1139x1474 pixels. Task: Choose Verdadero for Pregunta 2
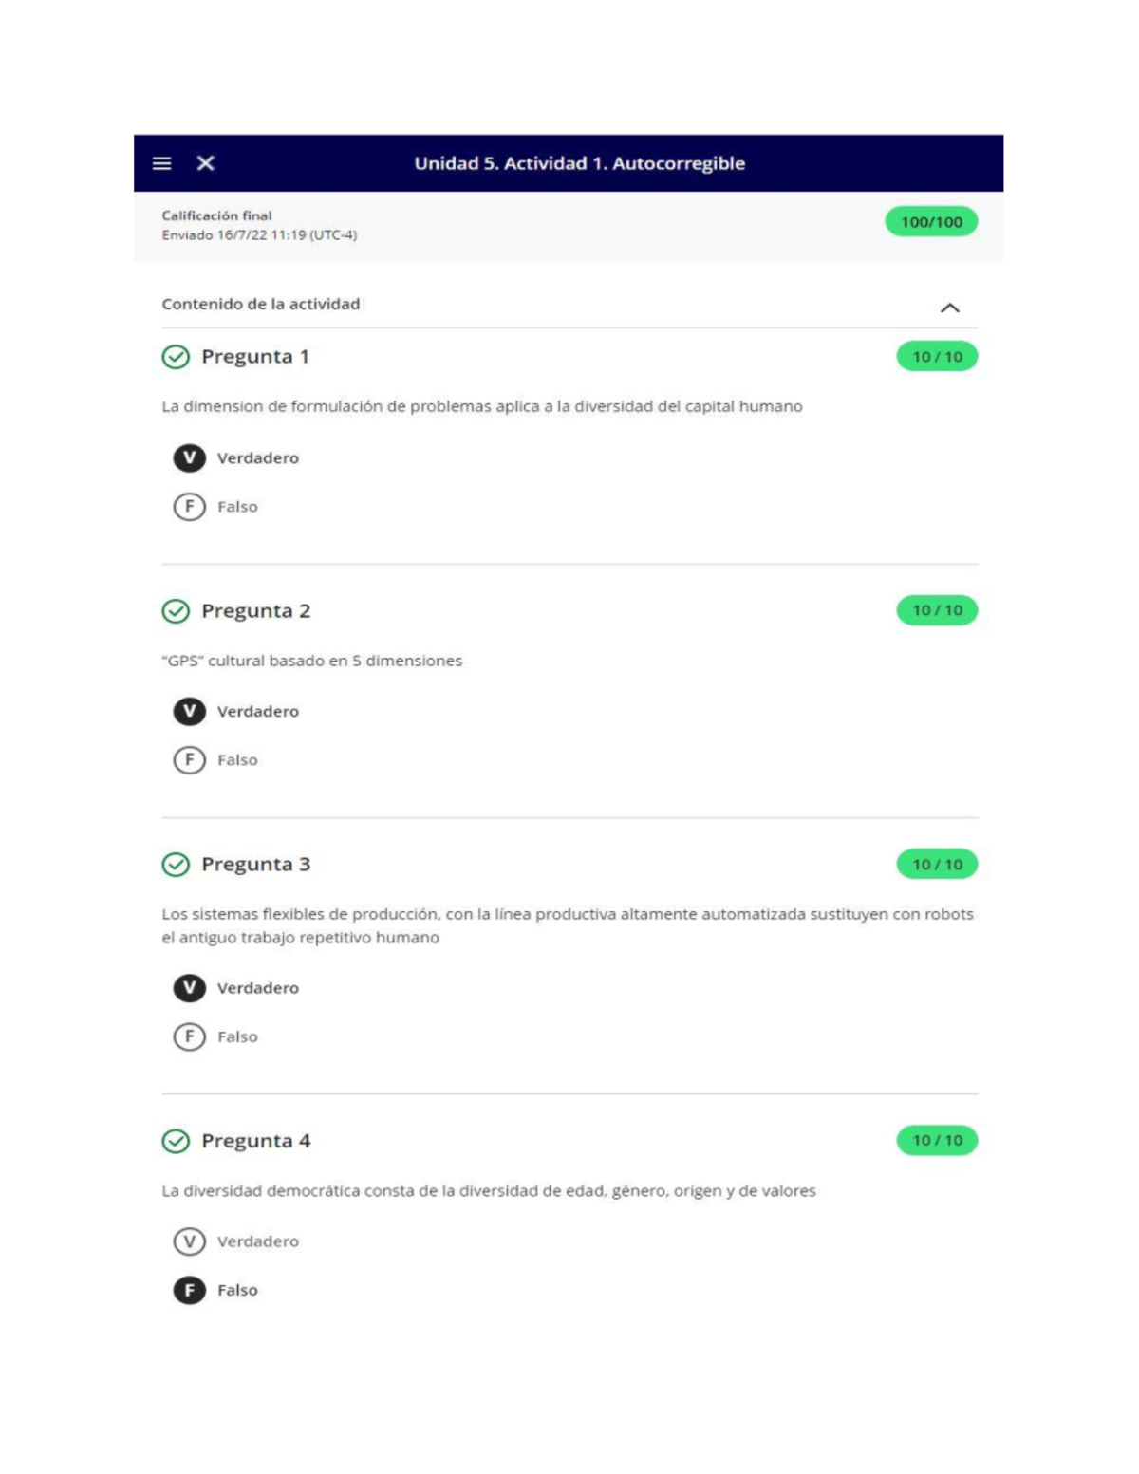coord(189,711)
